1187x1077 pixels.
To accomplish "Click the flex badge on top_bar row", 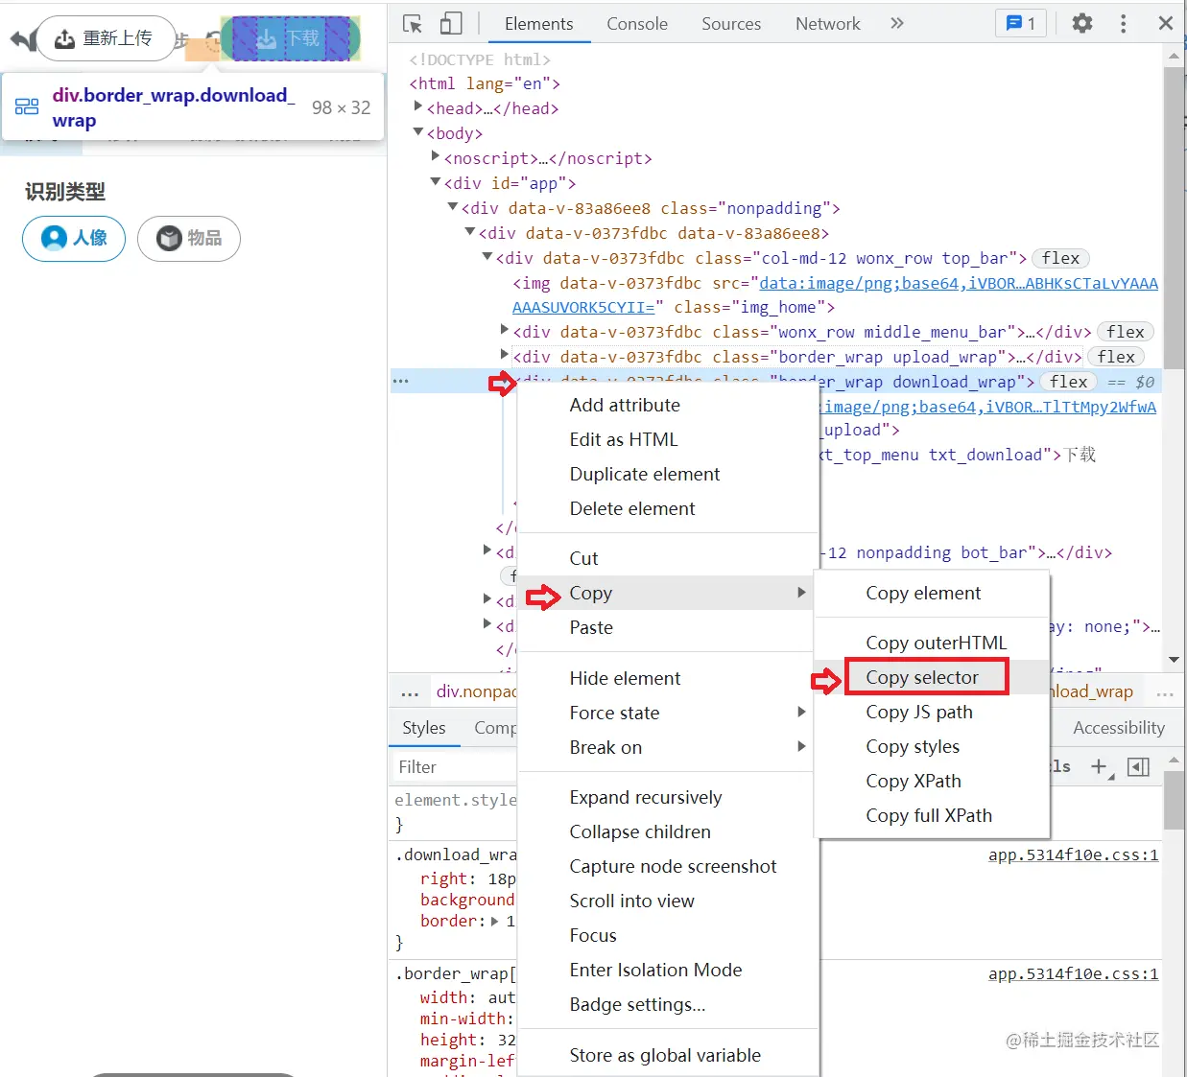I will 1060,258.
